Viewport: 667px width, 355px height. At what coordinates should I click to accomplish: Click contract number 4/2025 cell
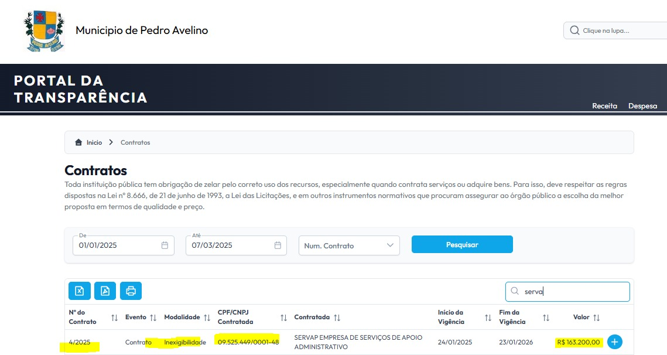80,342
